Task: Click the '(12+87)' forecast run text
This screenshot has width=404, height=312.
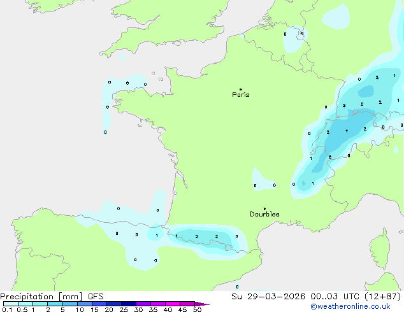Action: [383, 297]
